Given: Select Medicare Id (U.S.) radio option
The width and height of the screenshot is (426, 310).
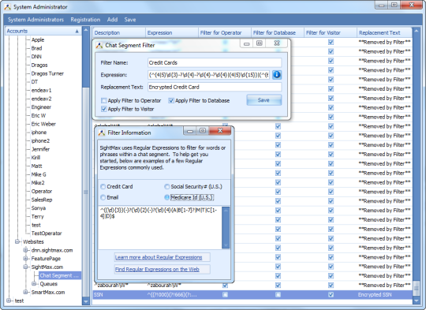Looking at the screenshot, I should tap(166, 197).
